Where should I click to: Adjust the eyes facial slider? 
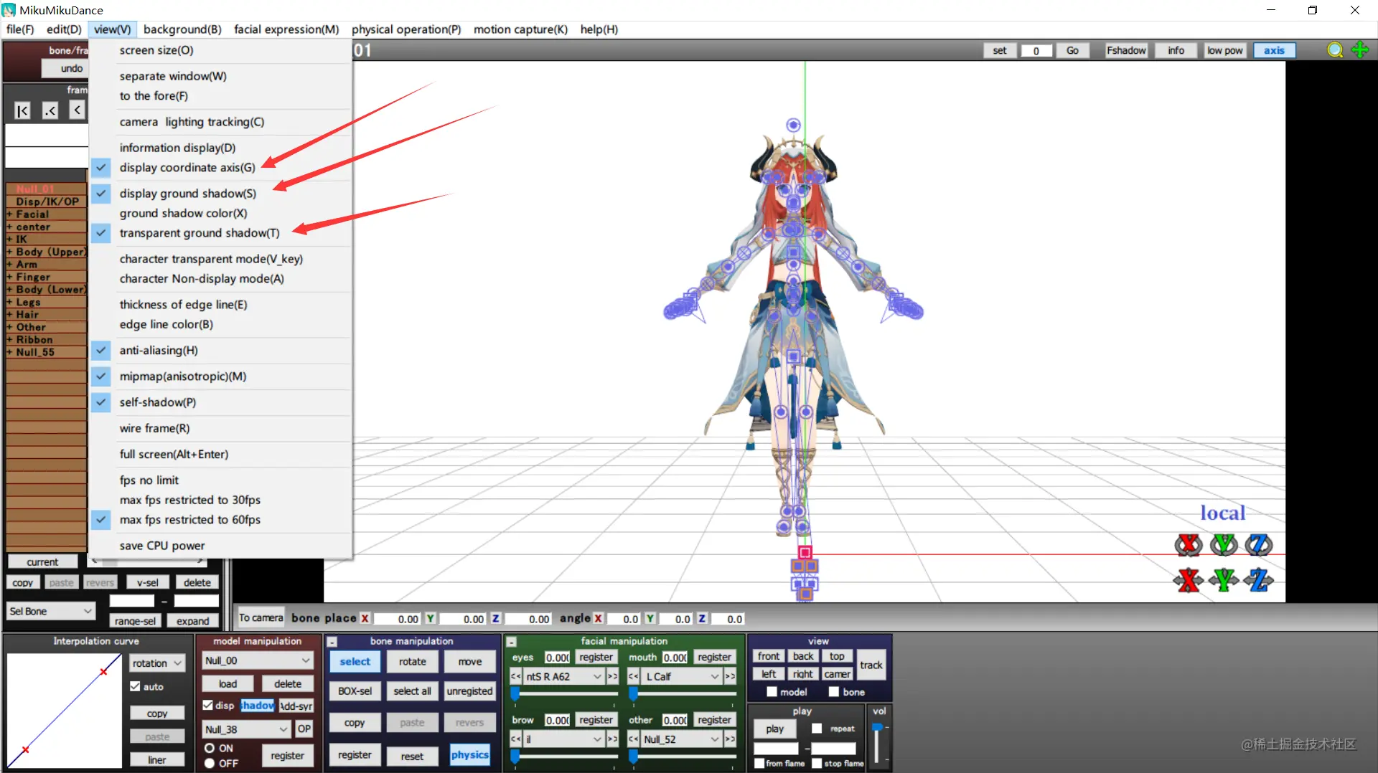(566, 693)
